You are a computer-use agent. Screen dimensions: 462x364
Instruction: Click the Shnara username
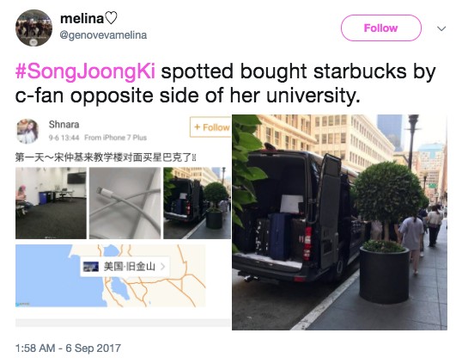[64, 125]
